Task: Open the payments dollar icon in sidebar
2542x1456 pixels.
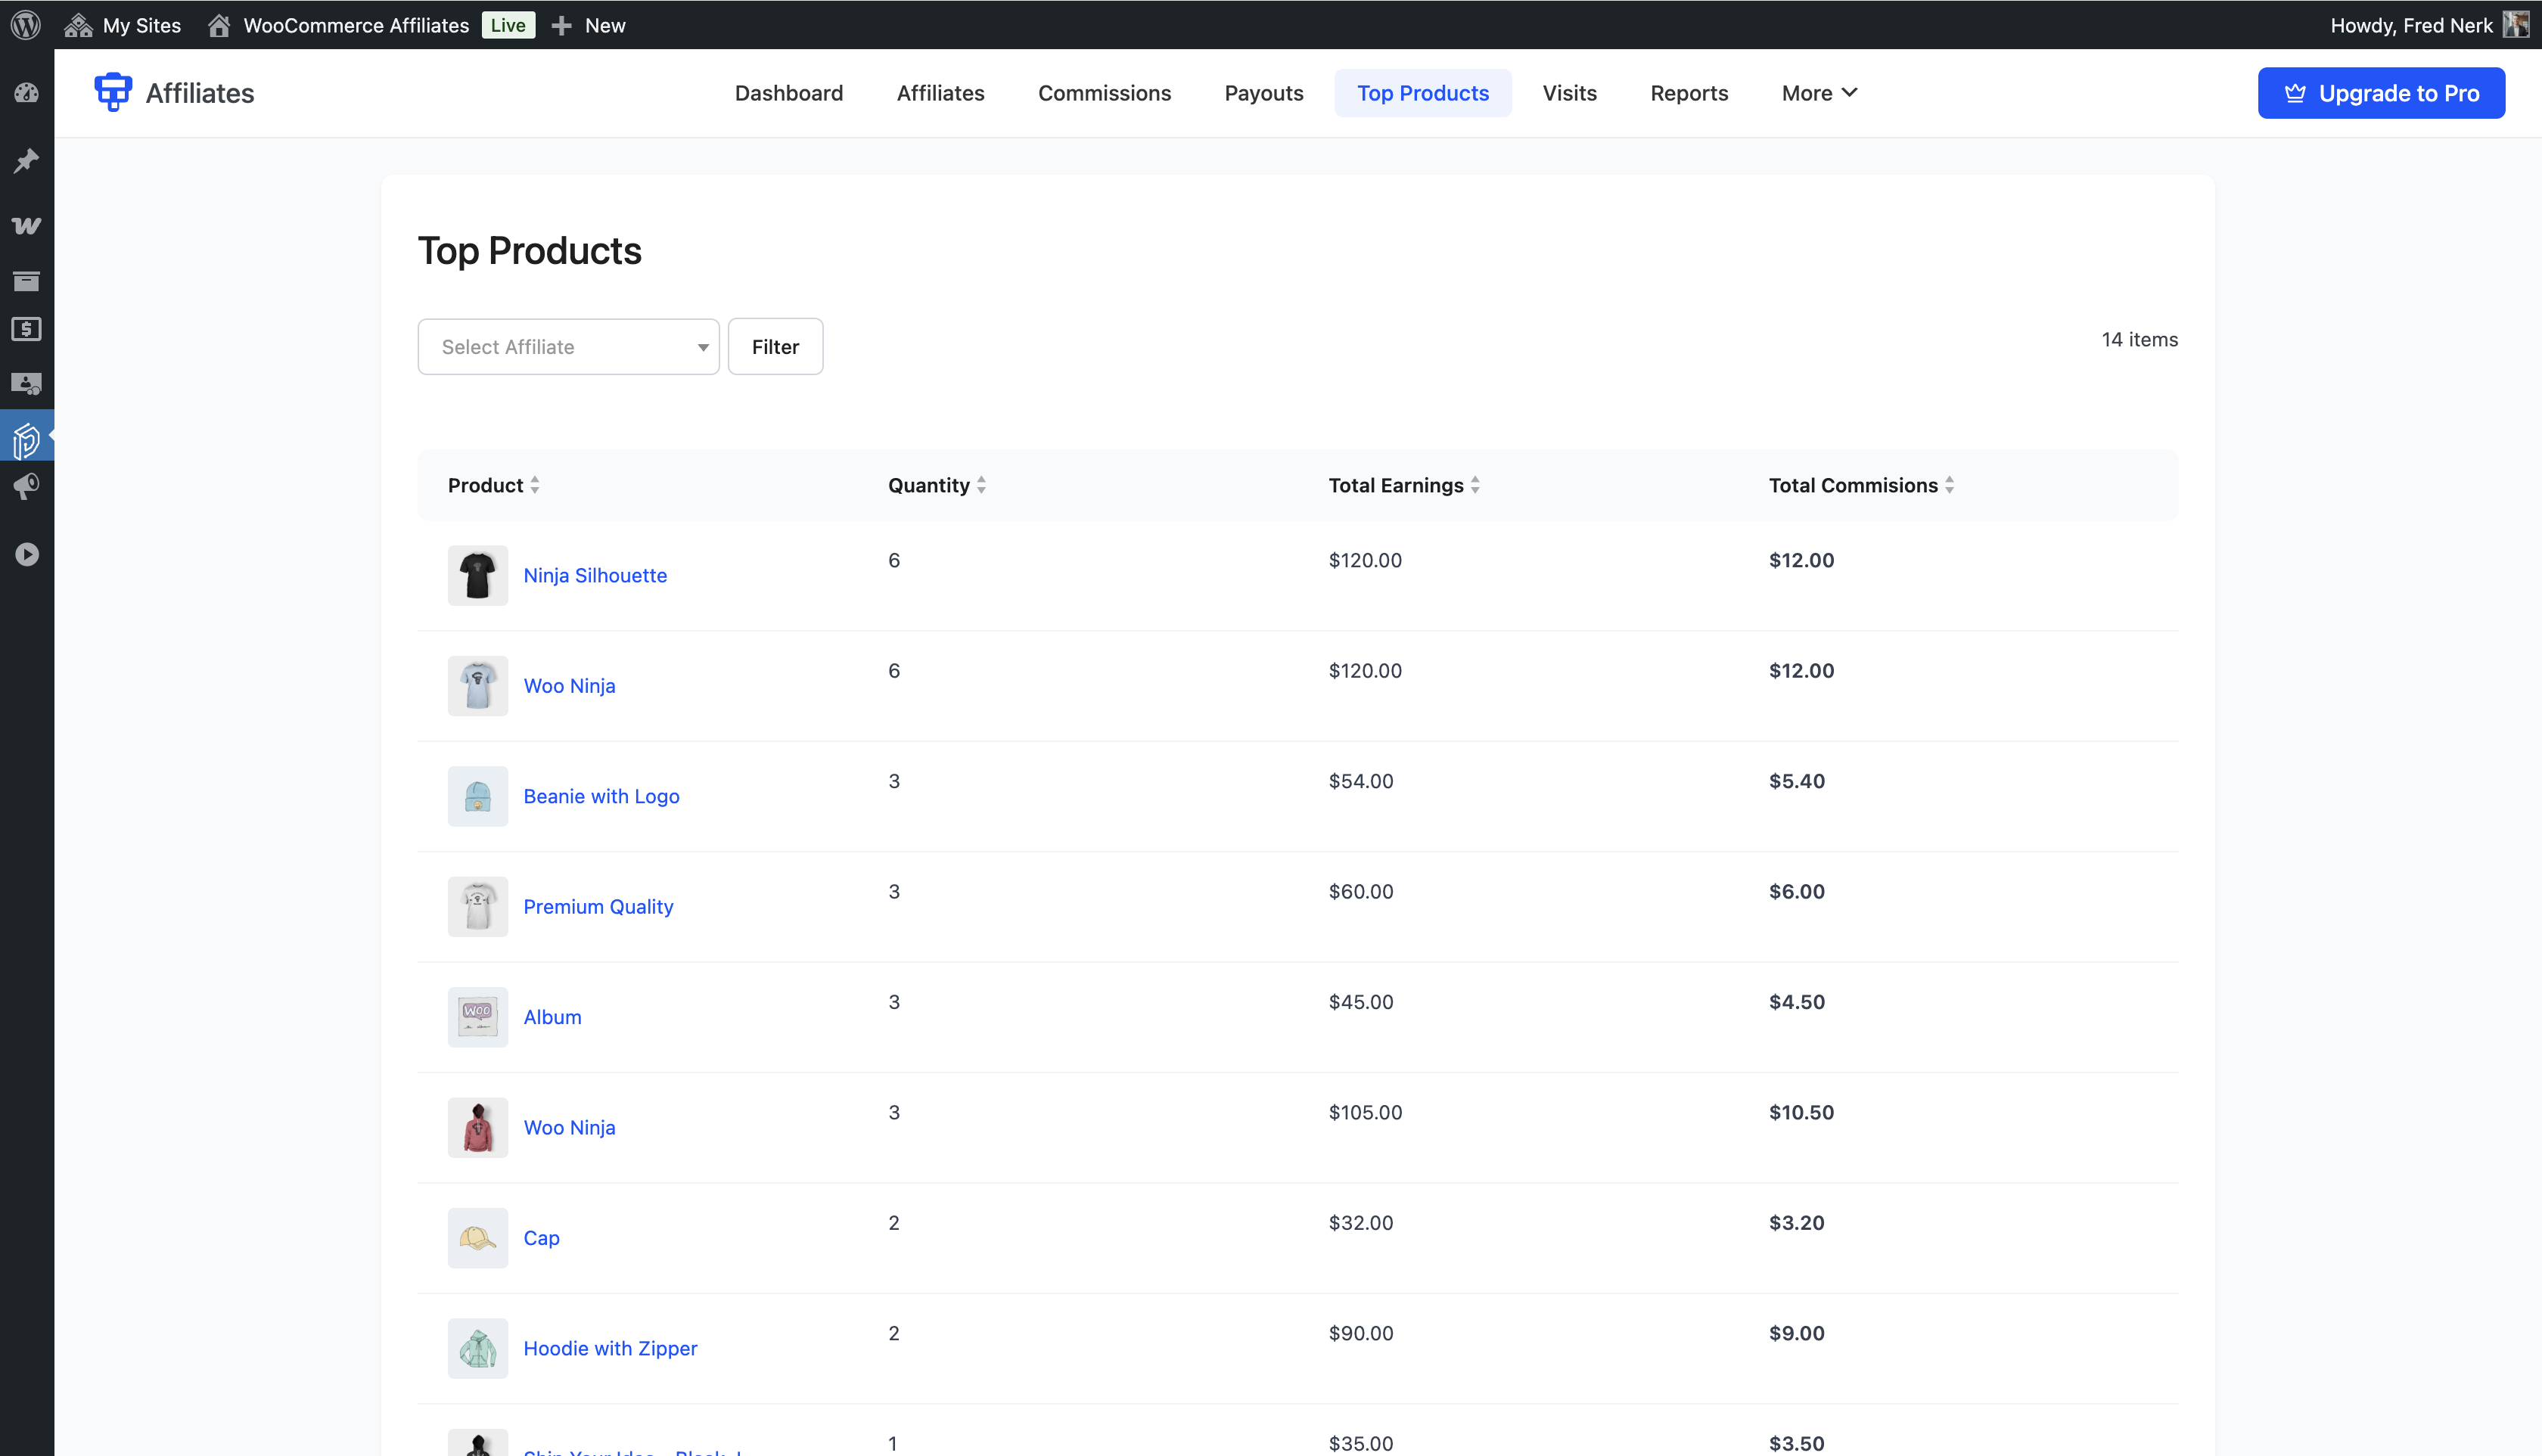Action: [26, 328]
